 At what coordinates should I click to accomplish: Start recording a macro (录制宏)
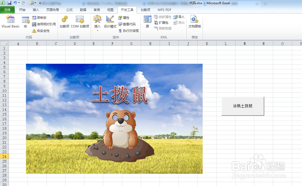[39, 18]
